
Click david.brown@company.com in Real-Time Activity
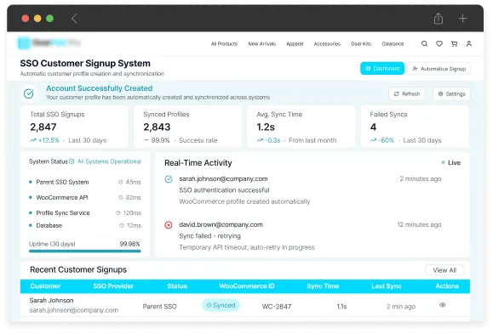pyautogui.click(x=221, y=224)
